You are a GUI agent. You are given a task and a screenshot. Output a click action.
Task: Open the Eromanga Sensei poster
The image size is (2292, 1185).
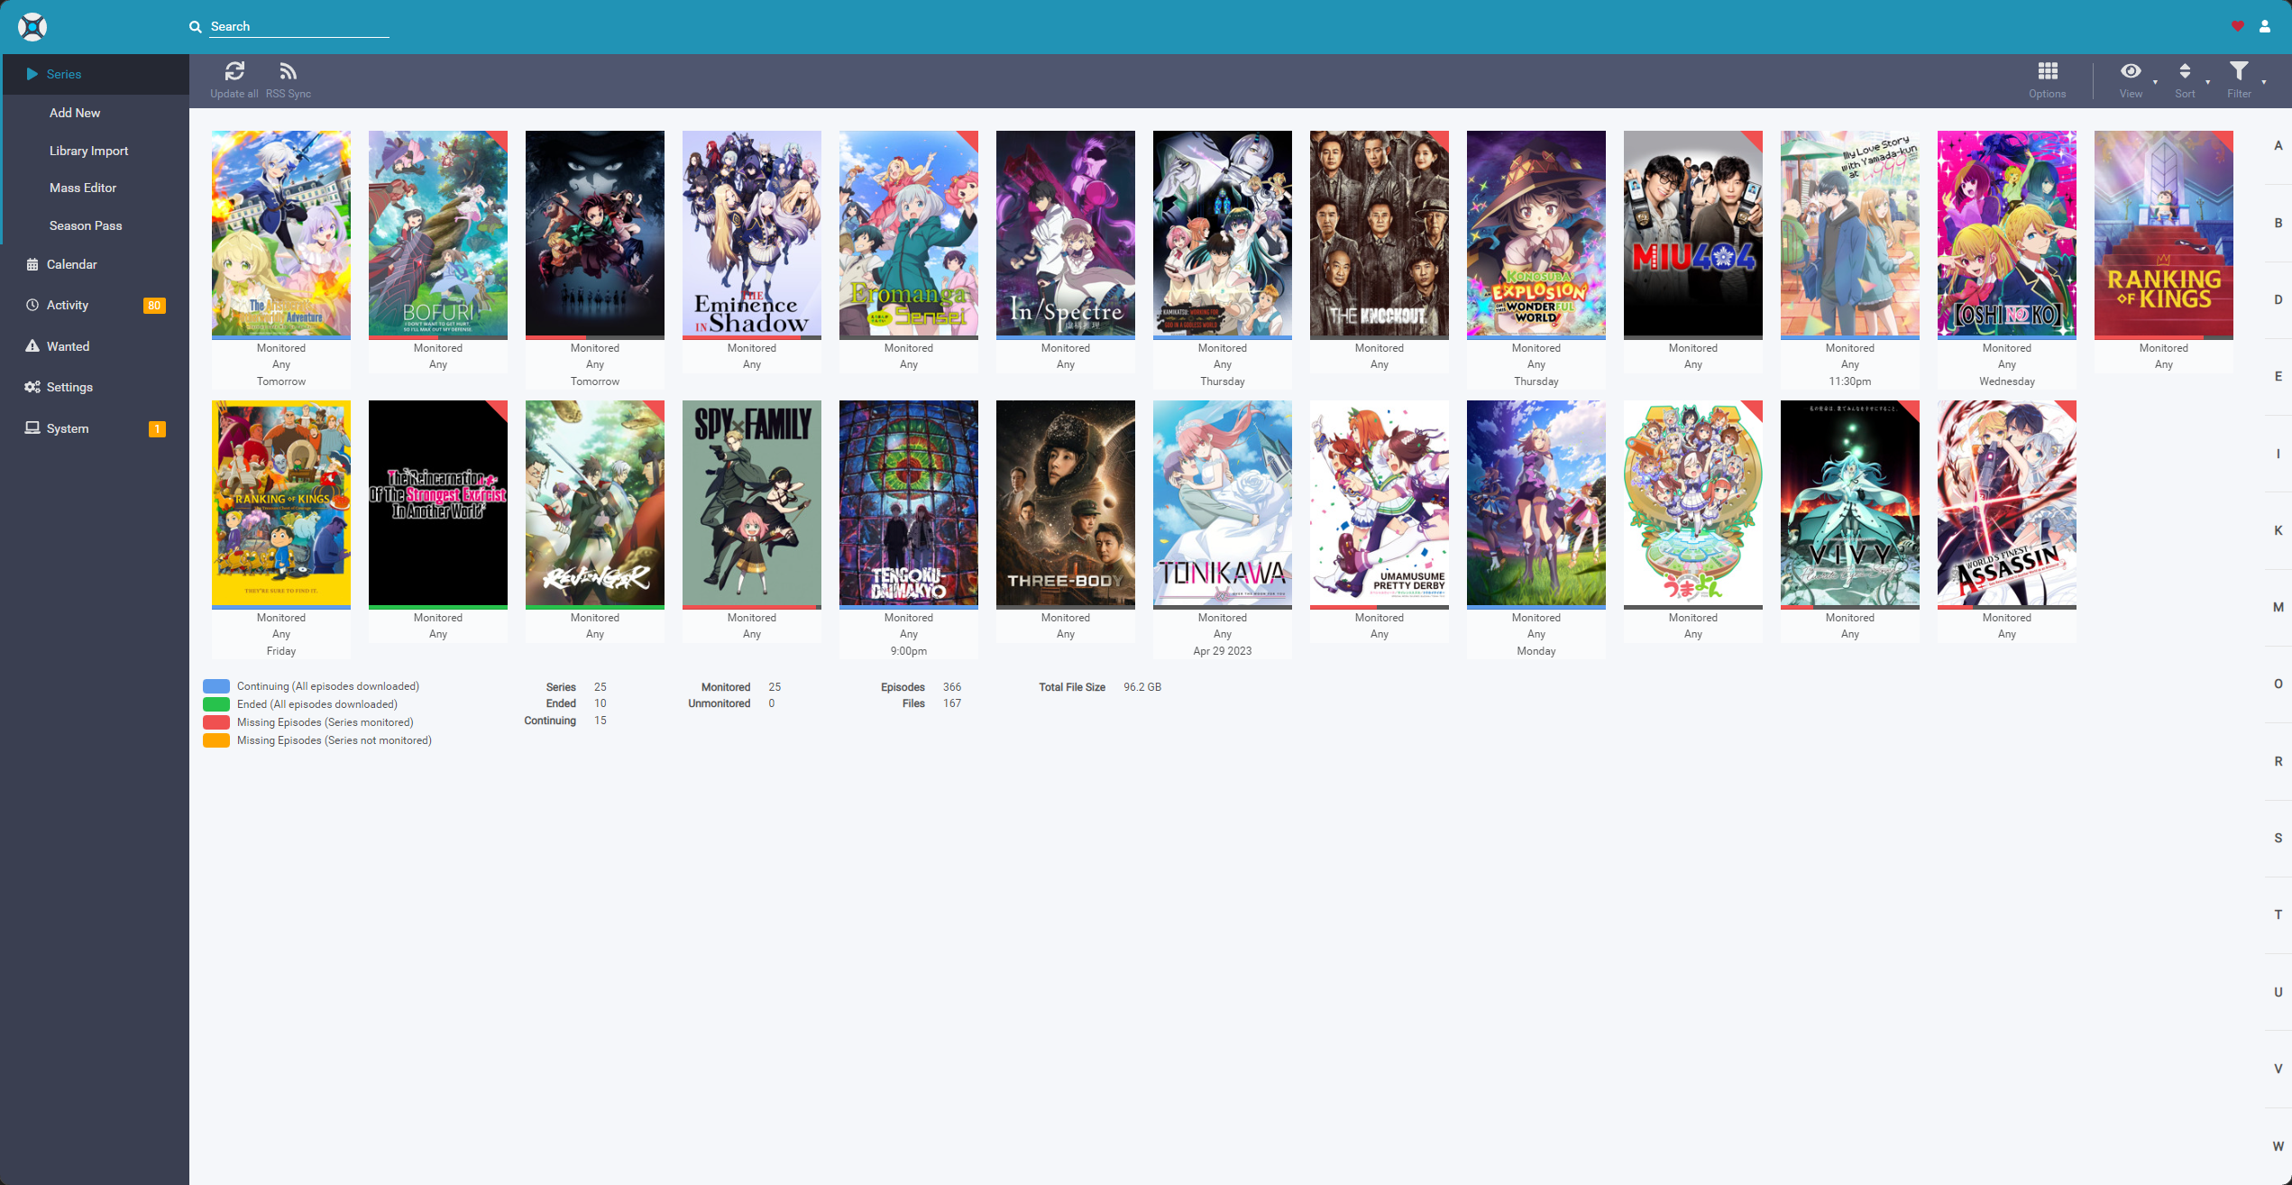[x=909, y=234]
